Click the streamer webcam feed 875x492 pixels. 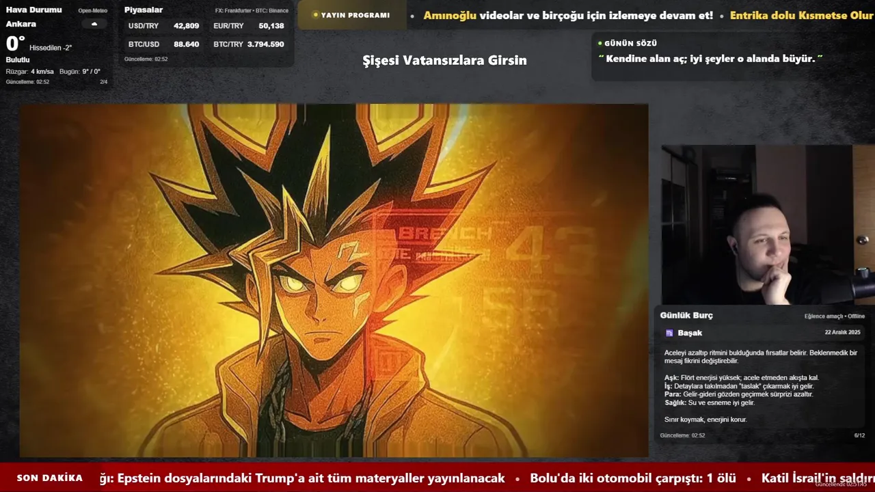click(x=768, y=224)
